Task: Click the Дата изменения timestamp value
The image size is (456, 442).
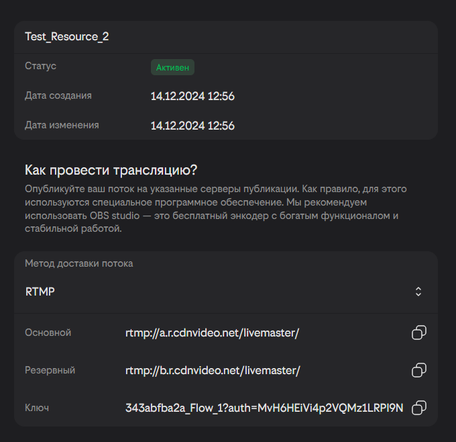Action: [192, 126]
